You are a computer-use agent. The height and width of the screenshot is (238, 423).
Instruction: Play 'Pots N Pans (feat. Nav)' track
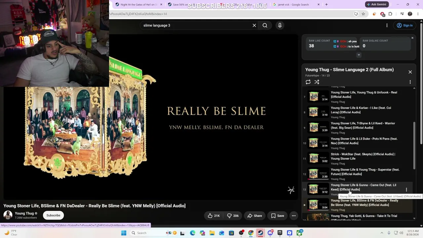click(x=357, y=143)
